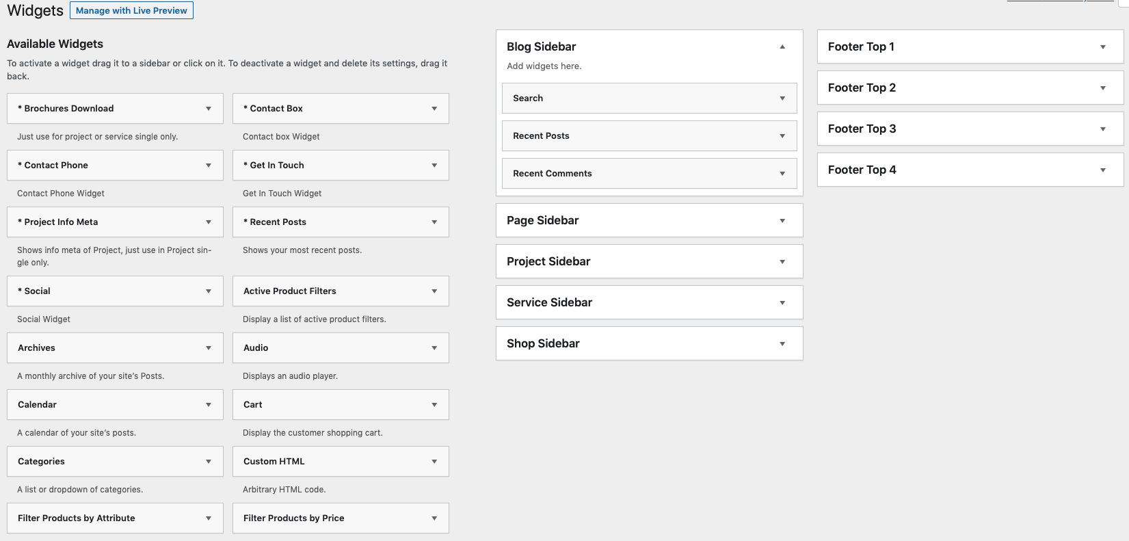This screenshot has height=541, width=1129.
Task: Expand Footer Top 3 arrow
Action: 1102,129
